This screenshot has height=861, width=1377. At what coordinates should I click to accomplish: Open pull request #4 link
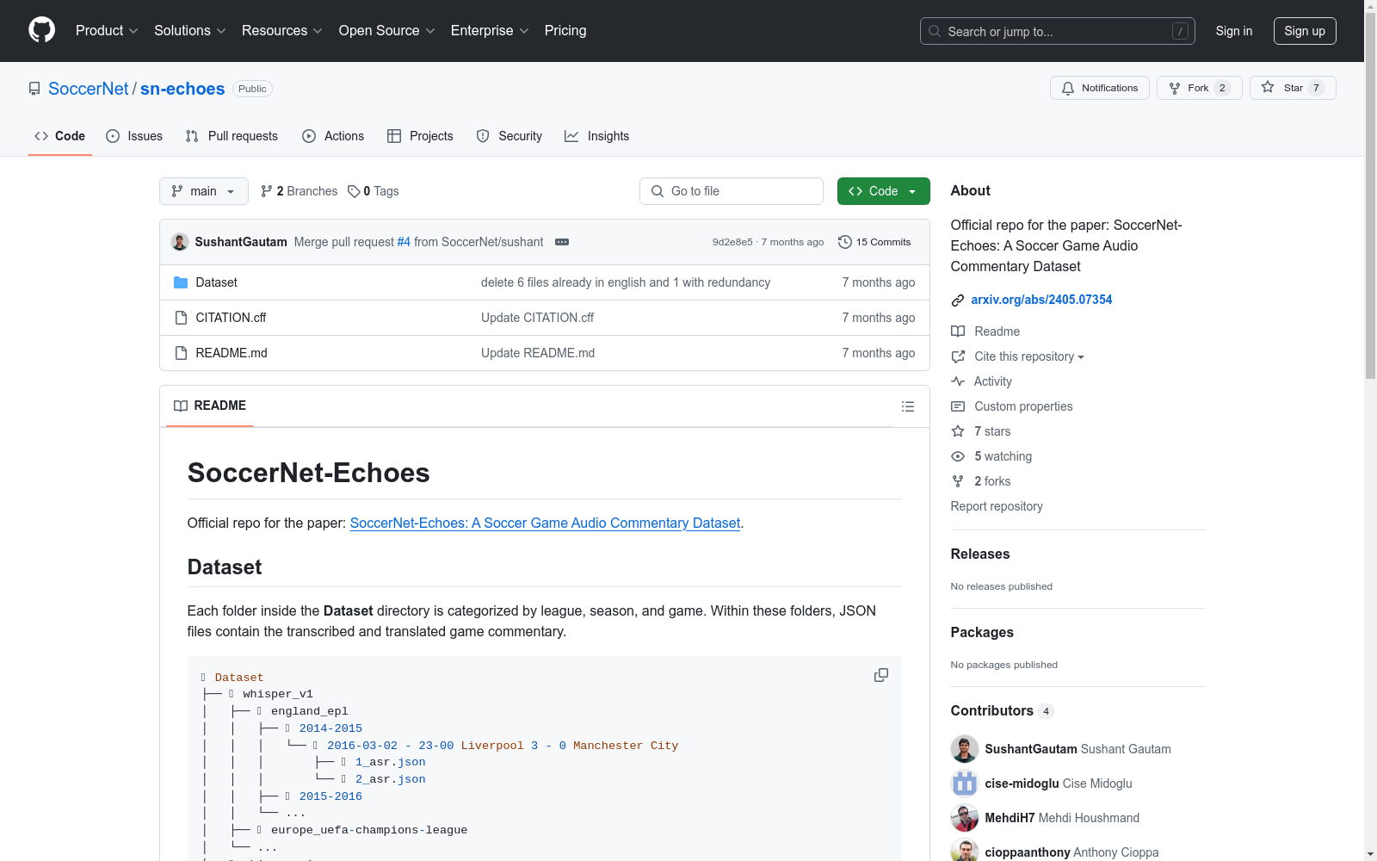(x=404, y=242)
